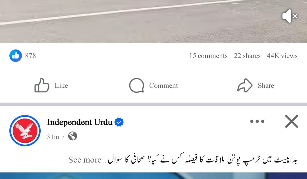View the 878 reactions count

pos(30,56)
